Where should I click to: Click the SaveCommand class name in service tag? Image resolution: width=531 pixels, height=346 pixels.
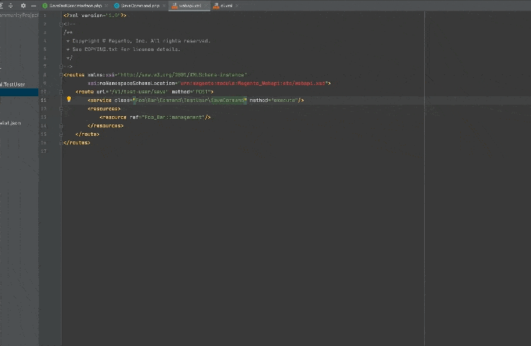tap(227, 100)
